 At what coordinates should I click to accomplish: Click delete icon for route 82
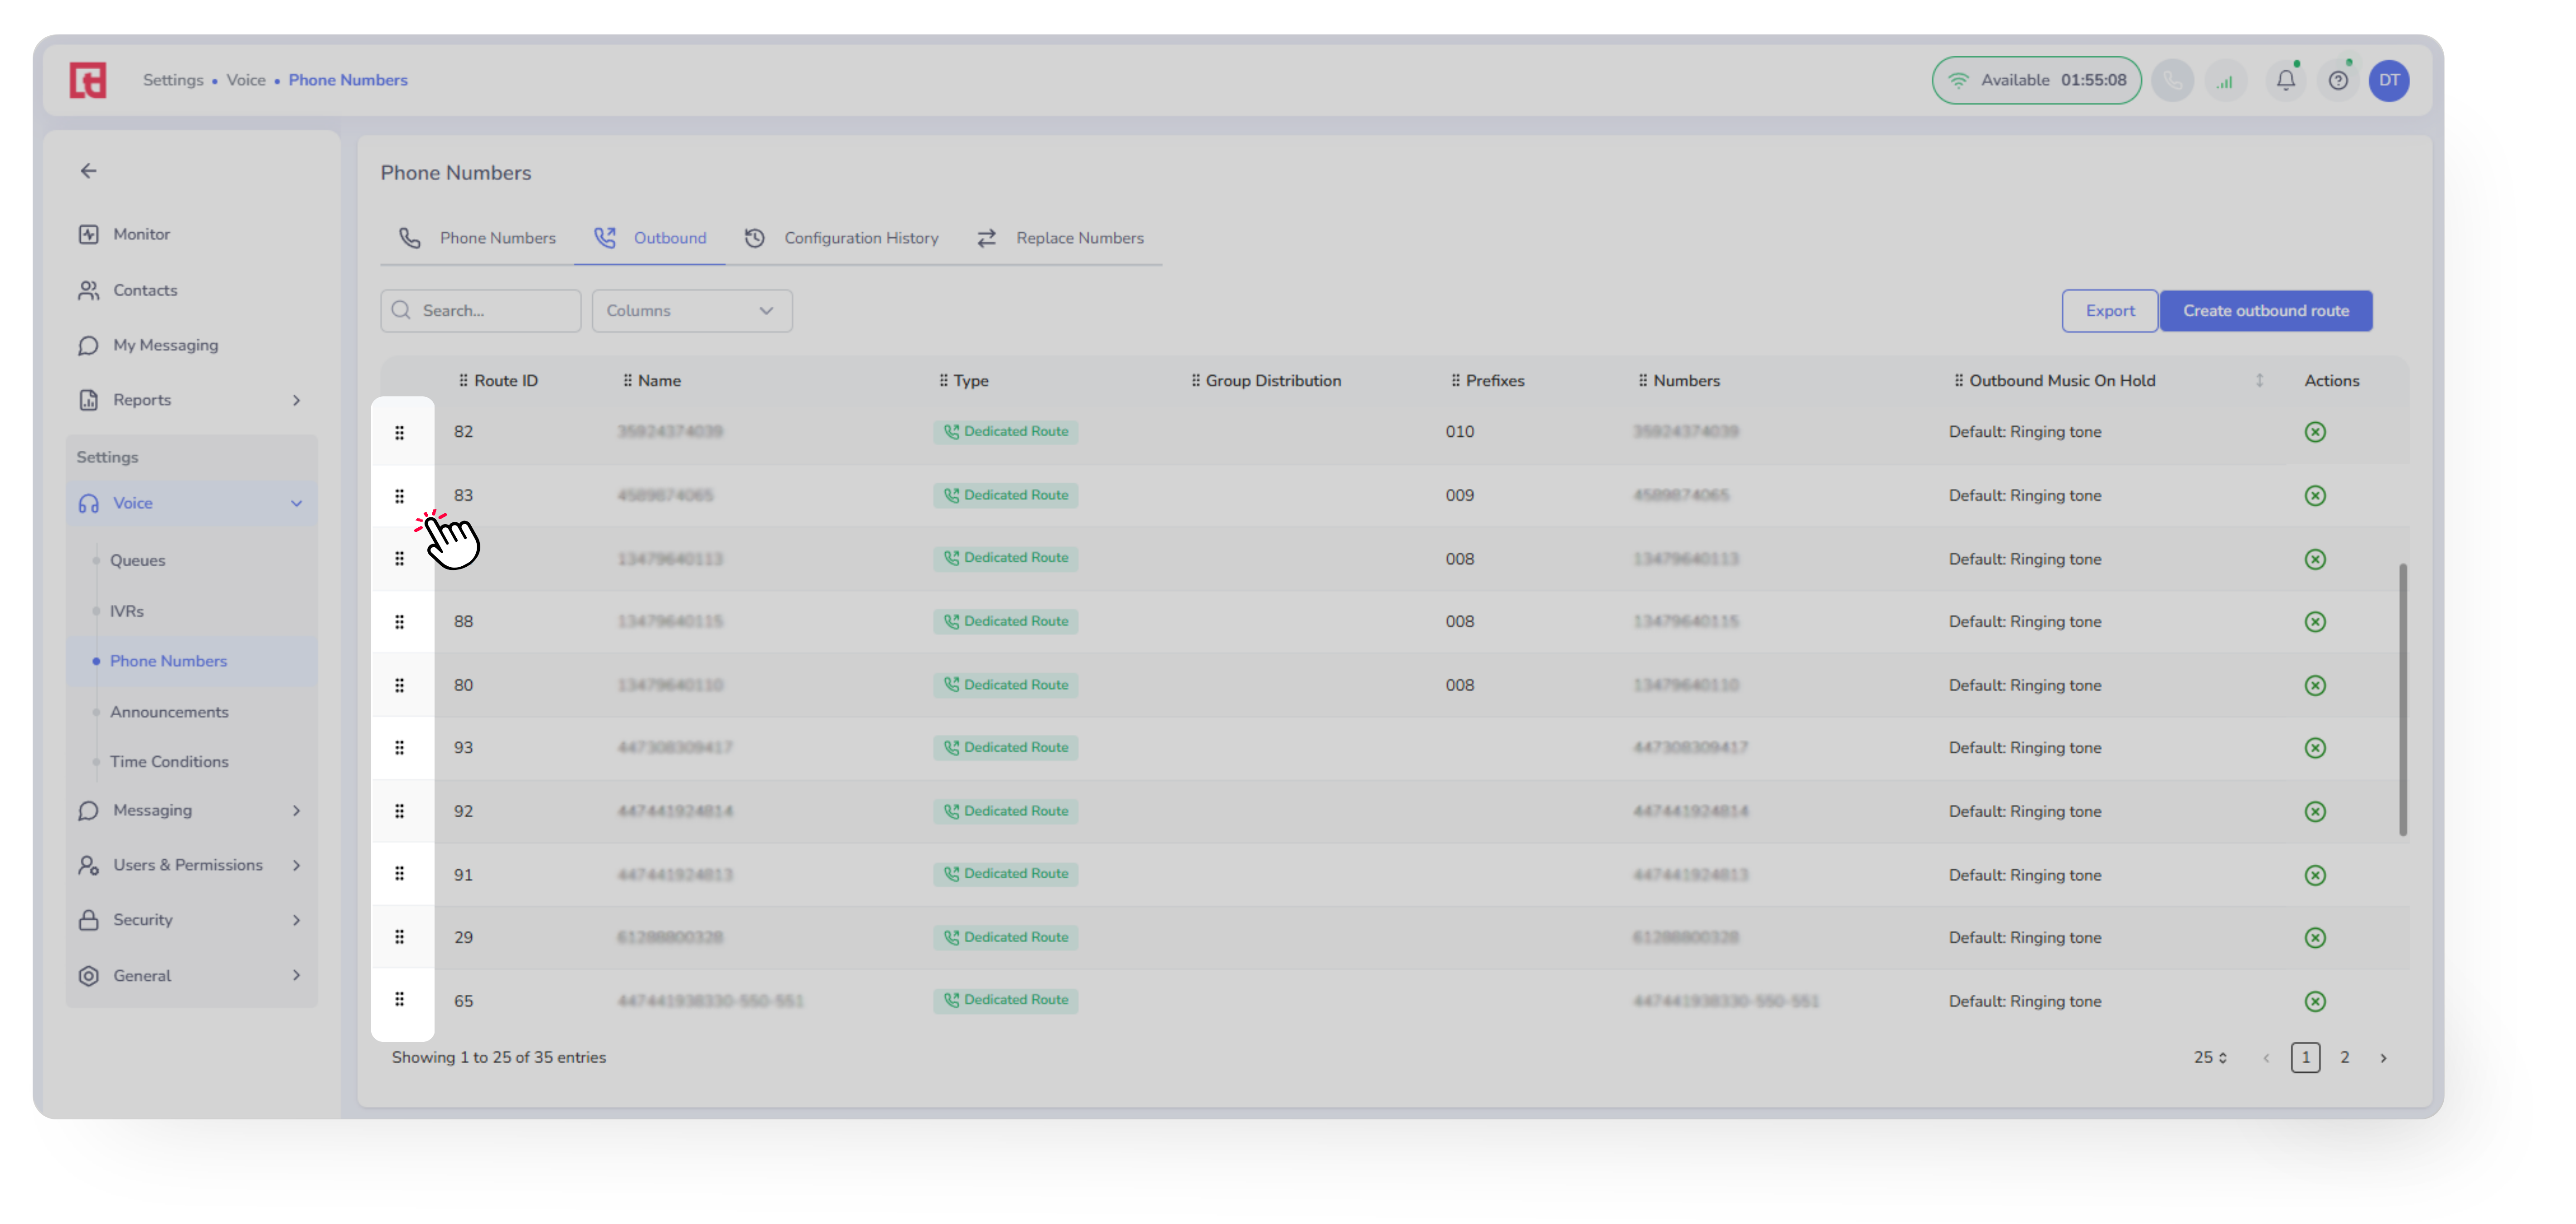pos(2314,432)
